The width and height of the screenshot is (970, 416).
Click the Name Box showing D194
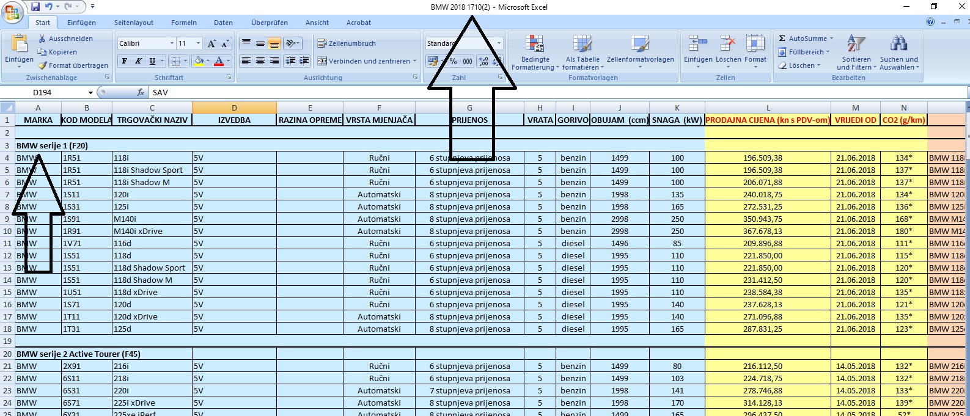43,92
